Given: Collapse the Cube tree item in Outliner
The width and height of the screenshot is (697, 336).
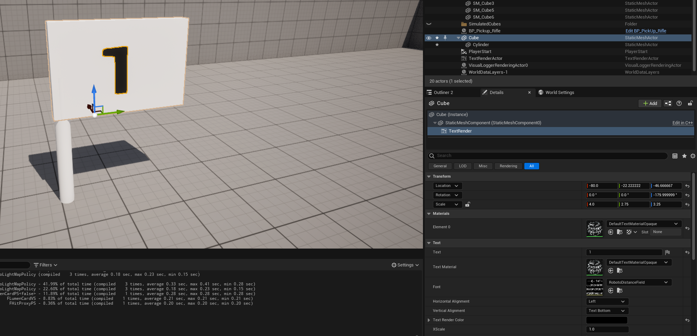Looking at the screenshot, I should [x=458, y=38].
